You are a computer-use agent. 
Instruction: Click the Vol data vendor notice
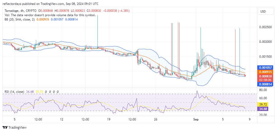point(50,15)
